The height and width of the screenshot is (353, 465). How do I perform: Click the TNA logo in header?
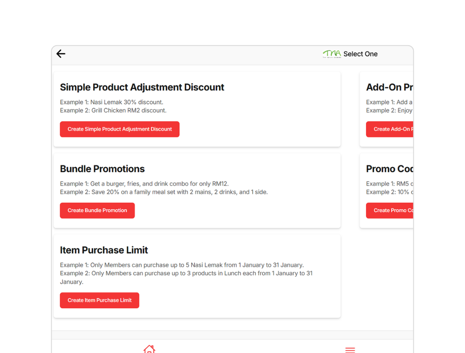pyautogui.click(x=332, y=54)
